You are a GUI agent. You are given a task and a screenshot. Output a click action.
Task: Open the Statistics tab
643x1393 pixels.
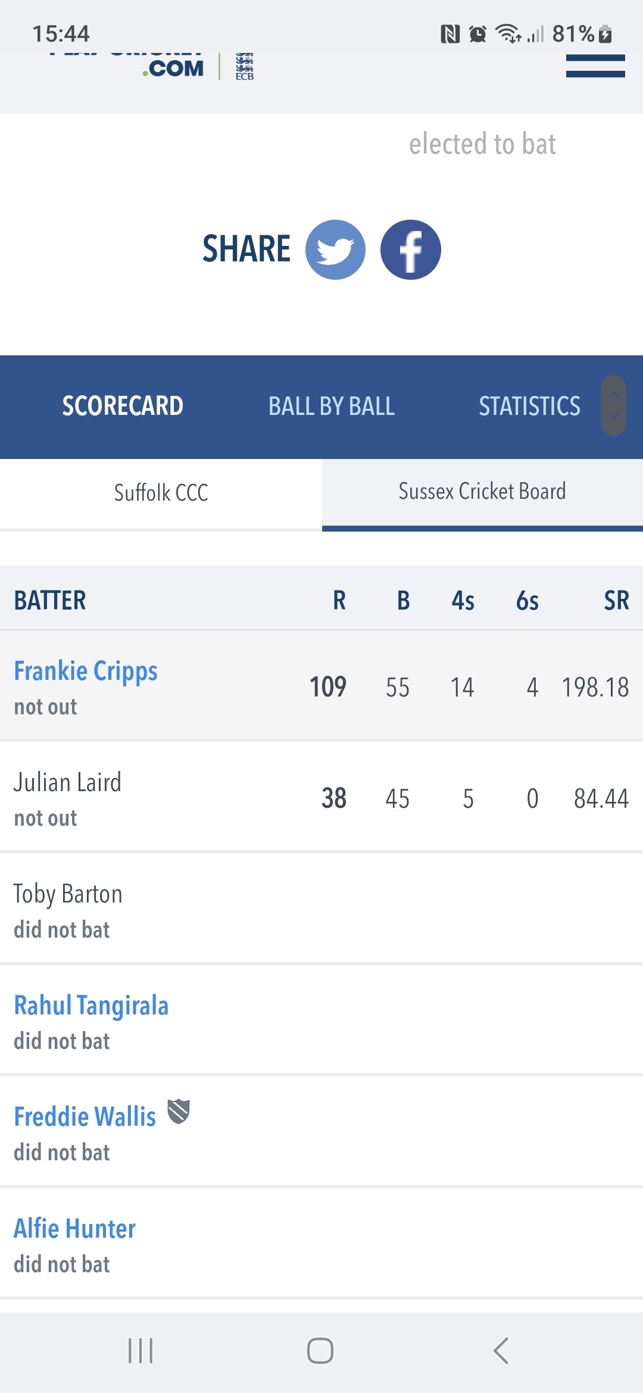pyautogui.click(x=529, y=407)
